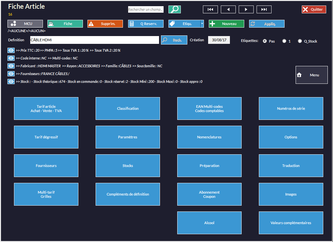The height and width of the screenshot is (242, 333).
Task: Choose the 'Q_Stock' etiquettes radio option
Action: point(300,41)
